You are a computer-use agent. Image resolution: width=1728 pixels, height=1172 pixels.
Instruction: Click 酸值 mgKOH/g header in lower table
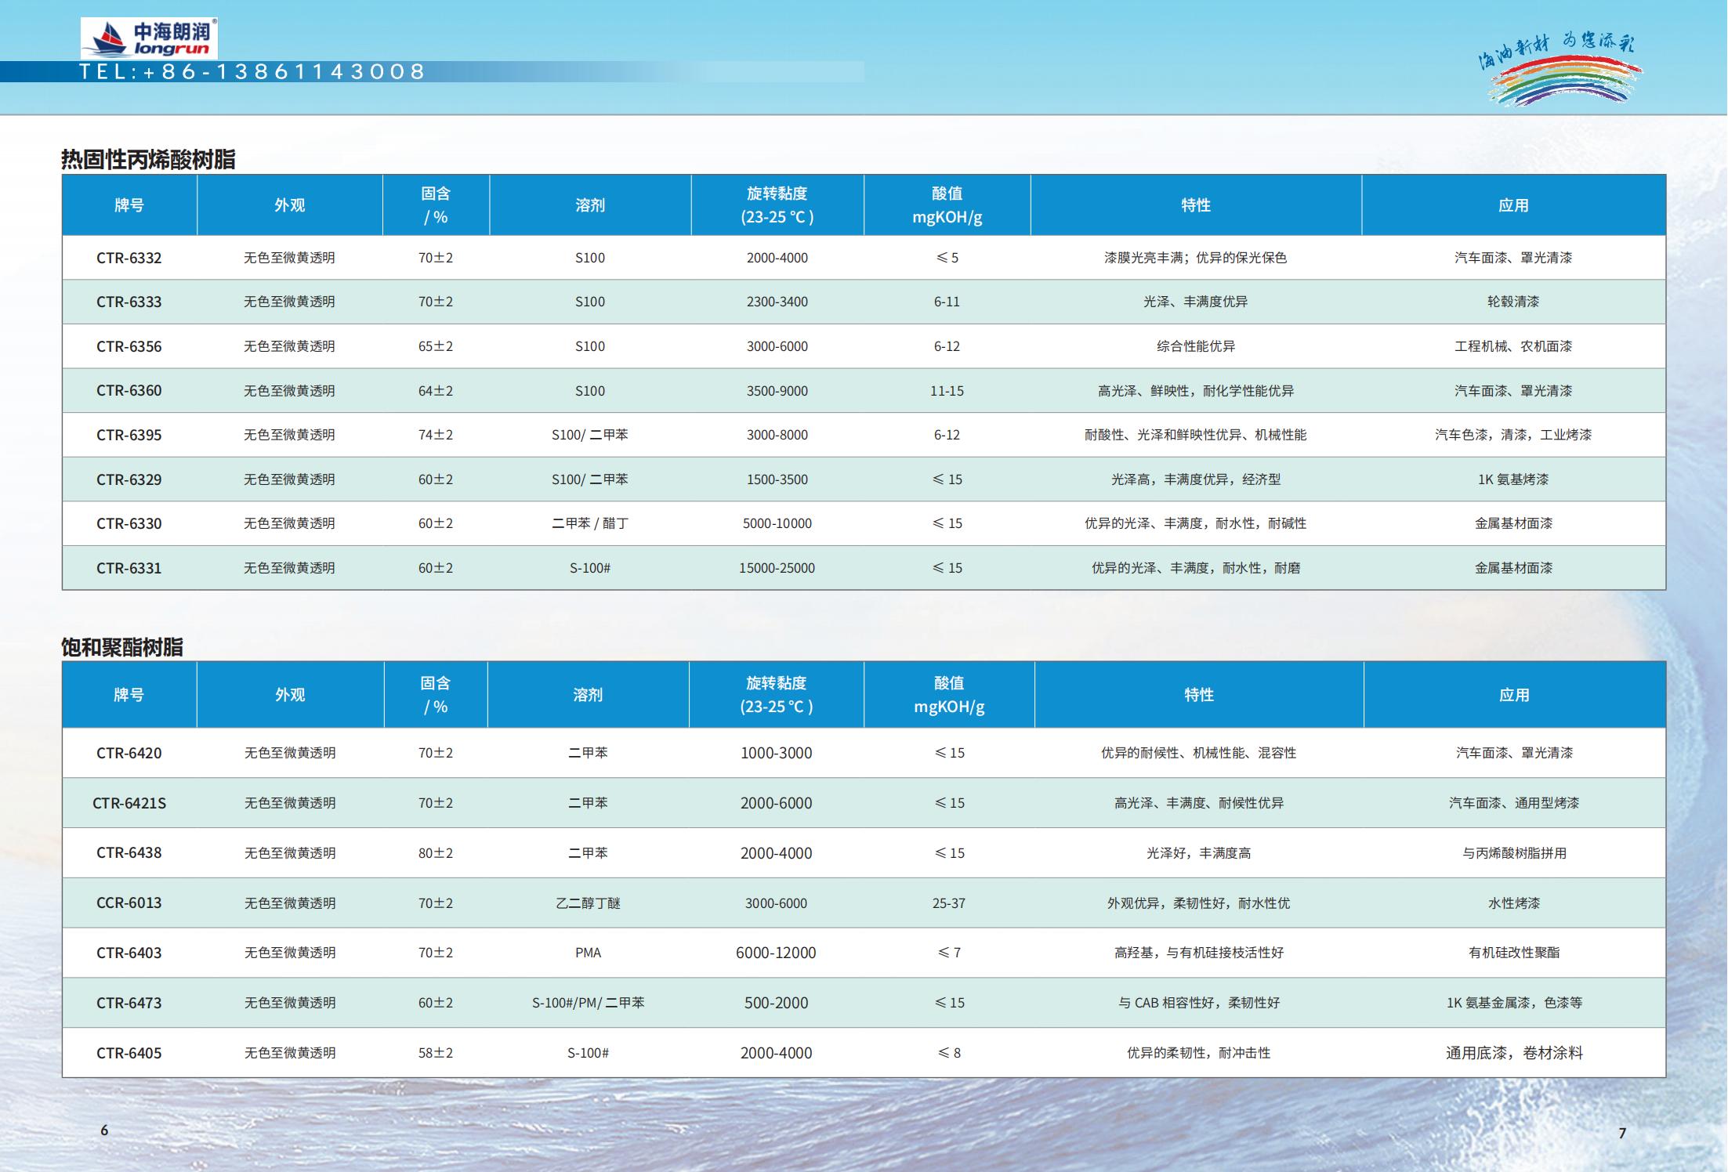pyautogui.click(x=949, y=695)
